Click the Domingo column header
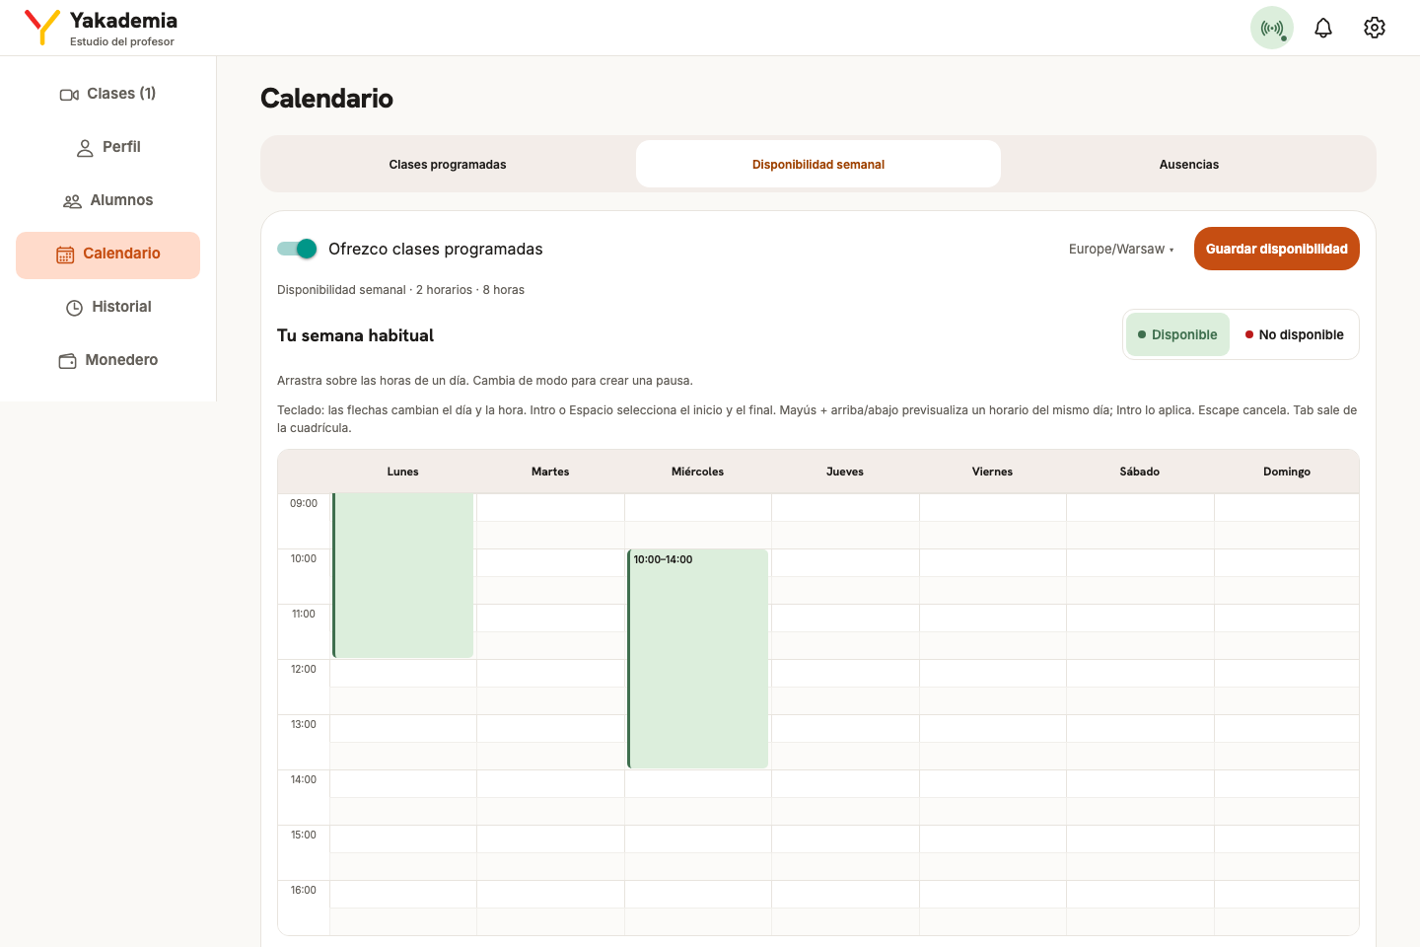Viewport: 1420px width, 947px height. coord(1287,472)
